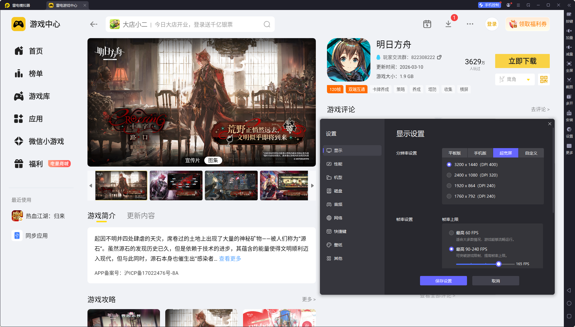
Task: Click the FPS limit slider handle
Action: click(x=498, y=264)
